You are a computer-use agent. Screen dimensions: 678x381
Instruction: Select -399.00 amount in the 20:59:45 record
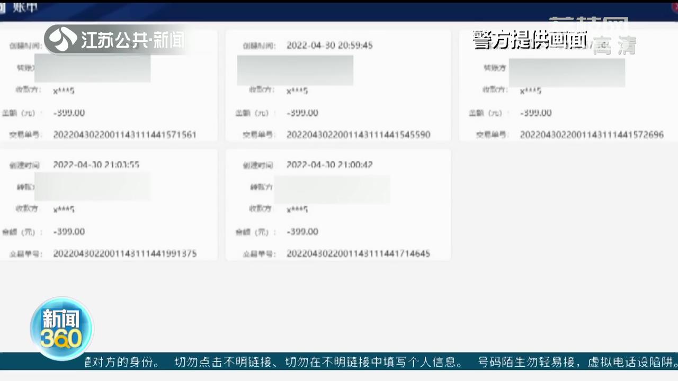tap(302, 113)
